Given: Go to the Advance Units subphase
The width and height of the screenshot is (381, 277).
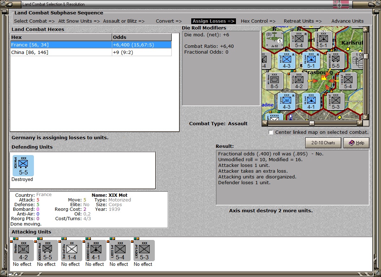Looking at the screenshot, I should click(x=347, y=21).
